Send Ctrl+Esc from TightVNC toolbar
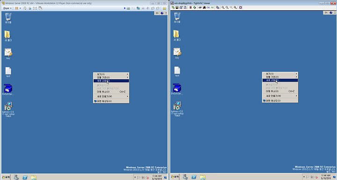This screenshot has height=180, width=337. point(204,7)
